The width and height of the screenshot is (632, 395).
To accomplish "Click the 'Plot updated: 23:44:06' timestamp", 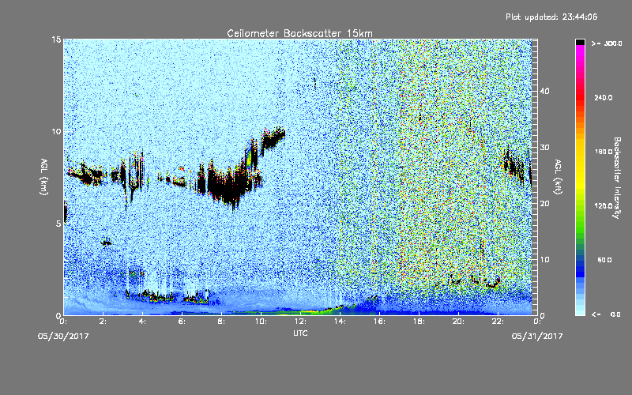I will (551, 17).
